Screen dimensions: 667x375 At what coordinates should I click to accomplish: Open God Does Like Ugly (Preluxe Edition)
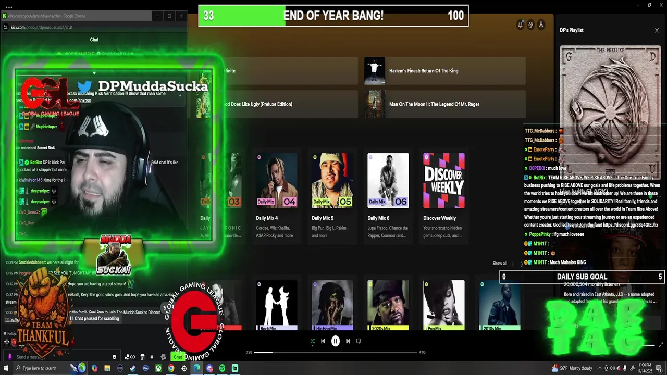277,104
